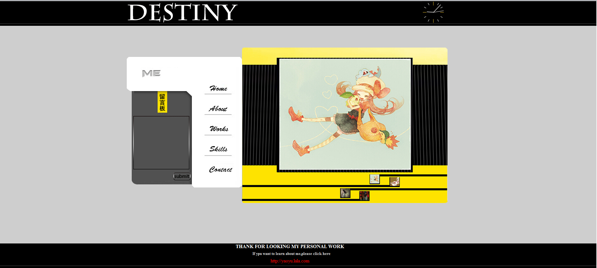The height and width of the screenshot is (268, 597).
Task: Select the flying girl thumbnail
Action: point(375,179)
